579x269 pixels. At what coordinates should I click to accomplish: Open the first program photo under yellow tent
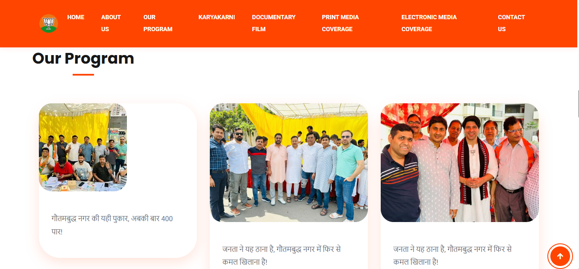pyautogui.click(x=83, y=147)
